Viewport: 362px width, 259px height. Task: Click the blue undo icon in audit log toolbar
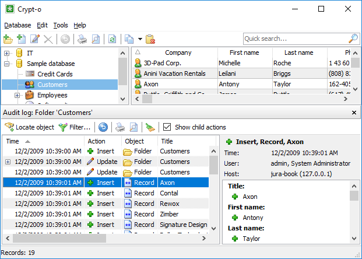(103, 127)
